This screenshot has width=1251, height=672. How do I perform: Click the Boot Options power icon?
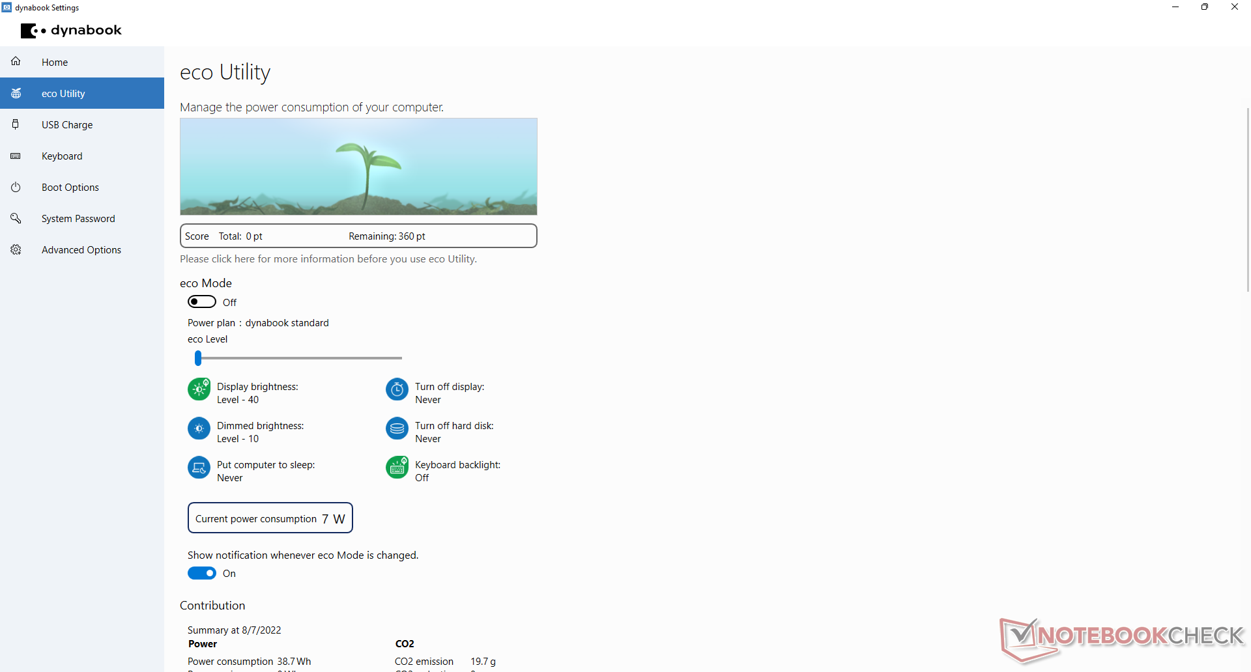16,187
